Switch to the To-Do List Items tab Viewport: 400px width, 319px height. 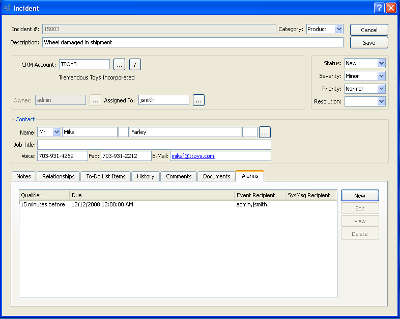(105, 176)
